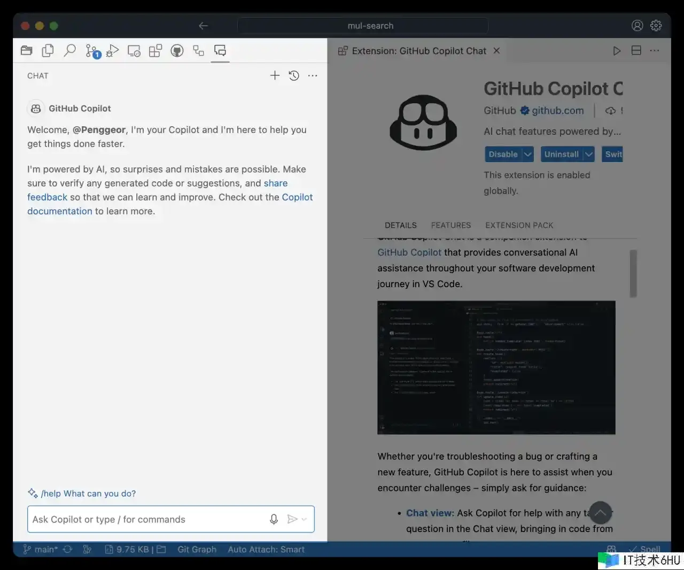Open the Accounts icon in title bar
Image resolution: width=684 pixels, height=570 pixels.
[637, 26]
